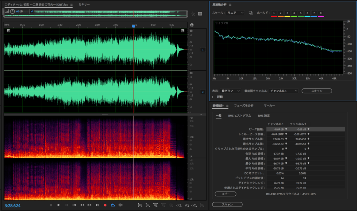Move playhead to previous marker button
Image resolution: width=357 pixels, height=211 pixels.
(74, 205)
